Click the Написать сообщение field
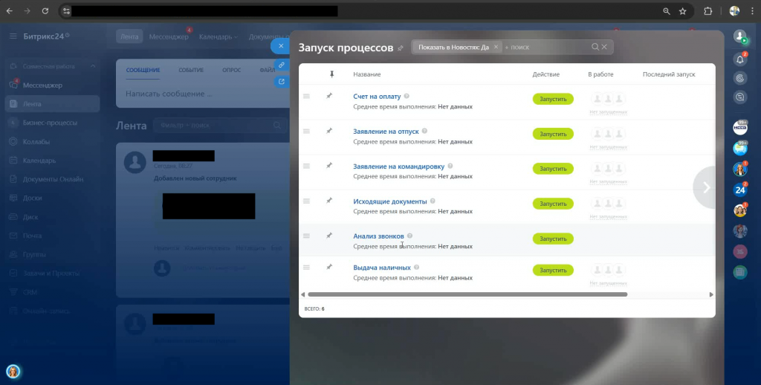Viewport: 761px width, 385px height. click(204, 94)
